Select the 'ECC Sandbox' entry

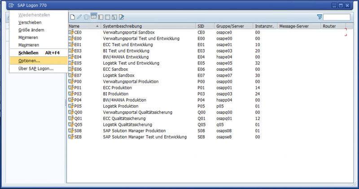[x=115, y=69]
